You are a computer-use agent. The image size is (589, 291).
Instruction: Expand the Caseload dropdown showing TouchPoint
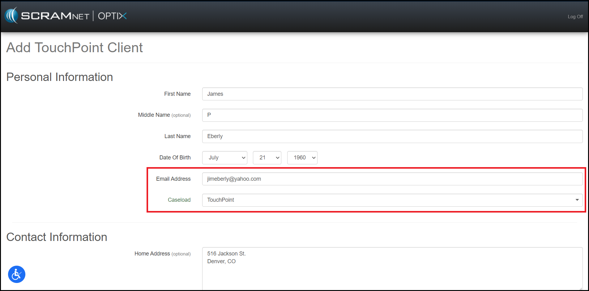(392, 200)
